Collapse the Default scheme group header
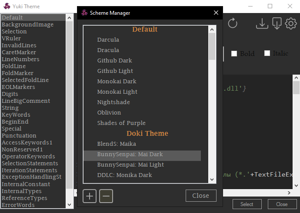300x213 pixels. (x=145, y=29)
